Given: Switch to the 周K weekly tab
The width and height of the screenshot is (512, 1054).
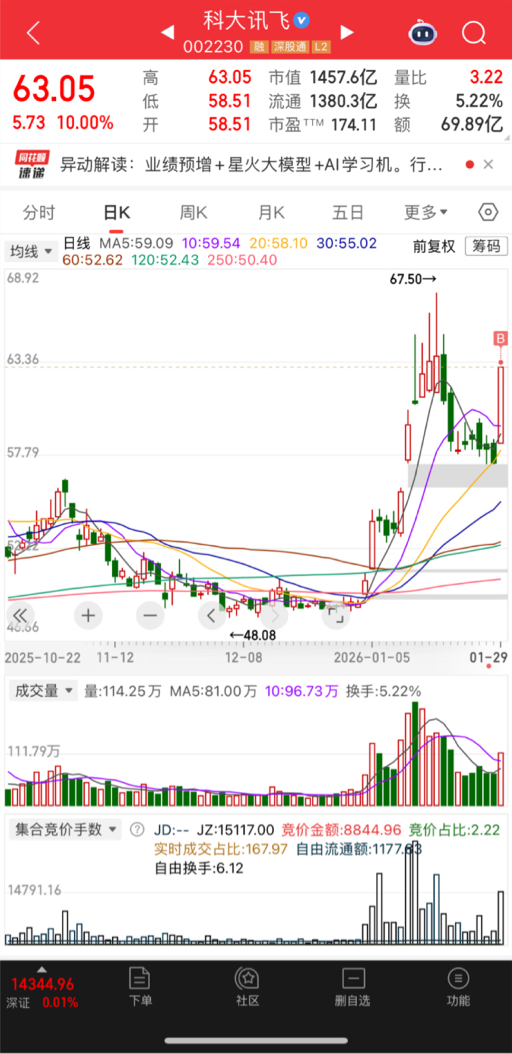Looking at the screenshot, I should point(193,213).
